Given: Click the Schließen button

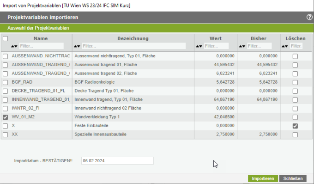Looking at the screenshot, I should click(x=293, y=178).
